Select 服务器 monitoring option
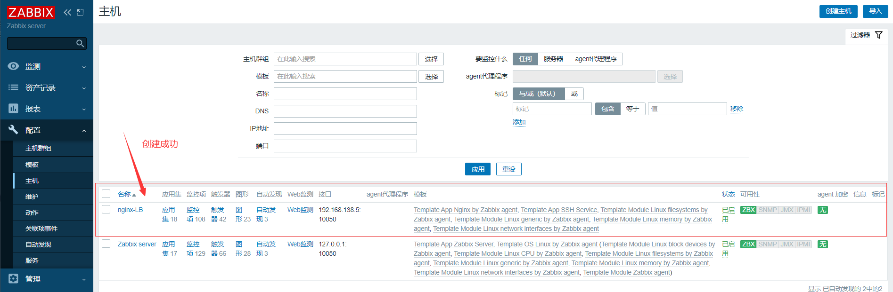This screenshot has height=292, width=893. (x=553, y=59)
